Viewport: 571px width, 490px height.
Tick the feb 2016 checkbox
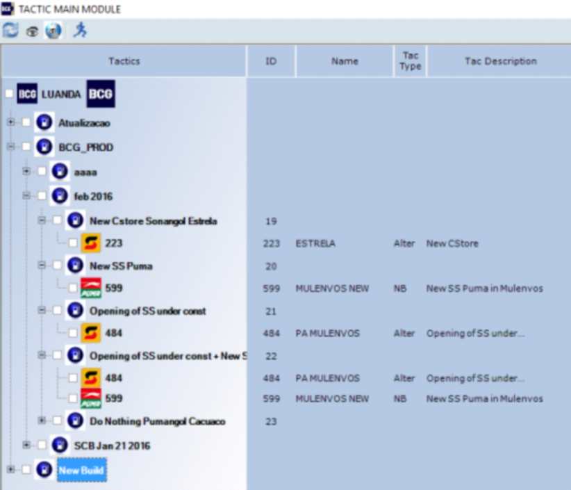[x=42, y=195]
